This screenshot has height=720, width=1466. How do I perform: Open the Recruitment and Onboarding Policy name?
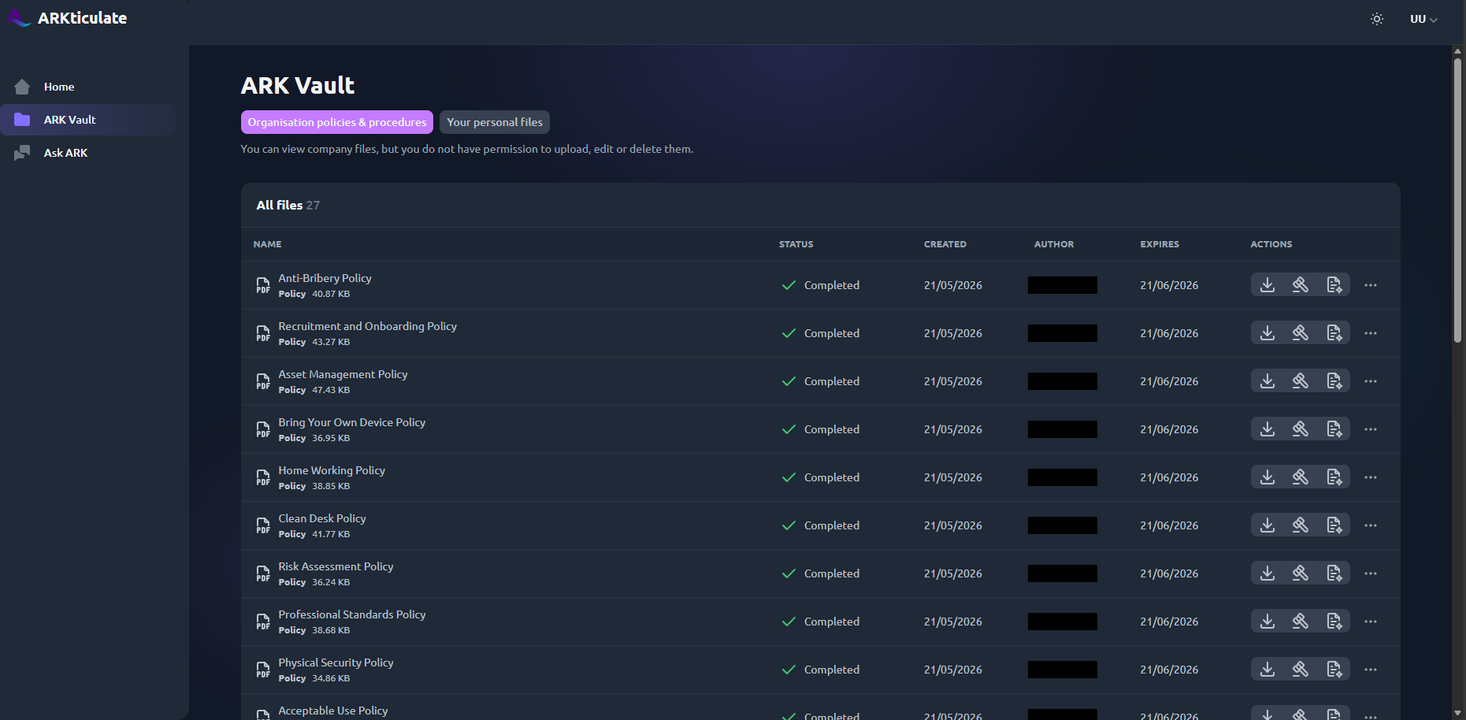[367, 326]
